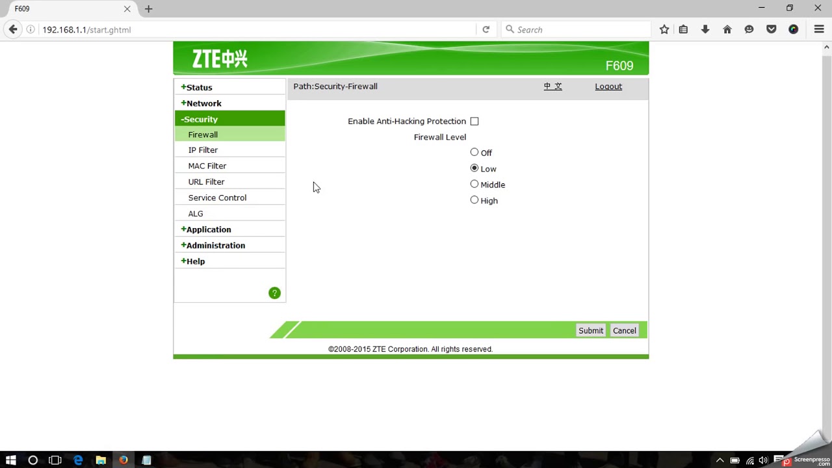Click the browser Search box
This screenshot has width=832, height=468.
coord(575,29)
